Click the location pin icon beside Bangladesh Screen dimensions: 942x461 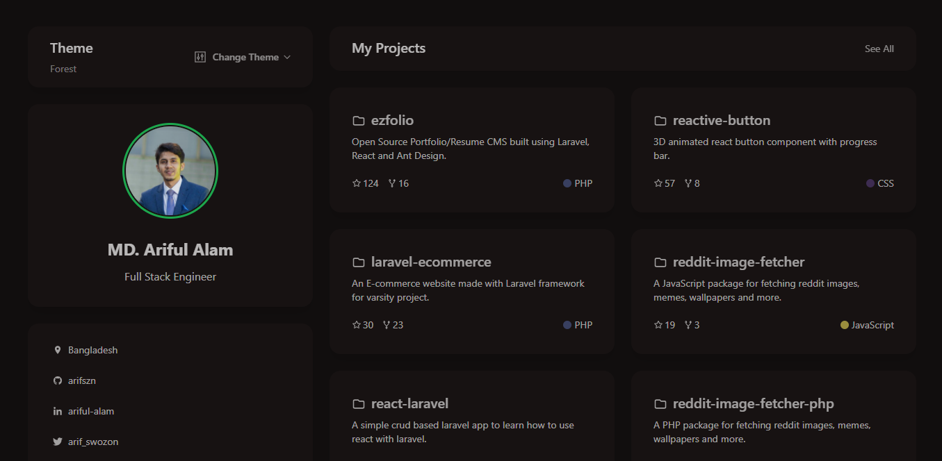point(58,350)
